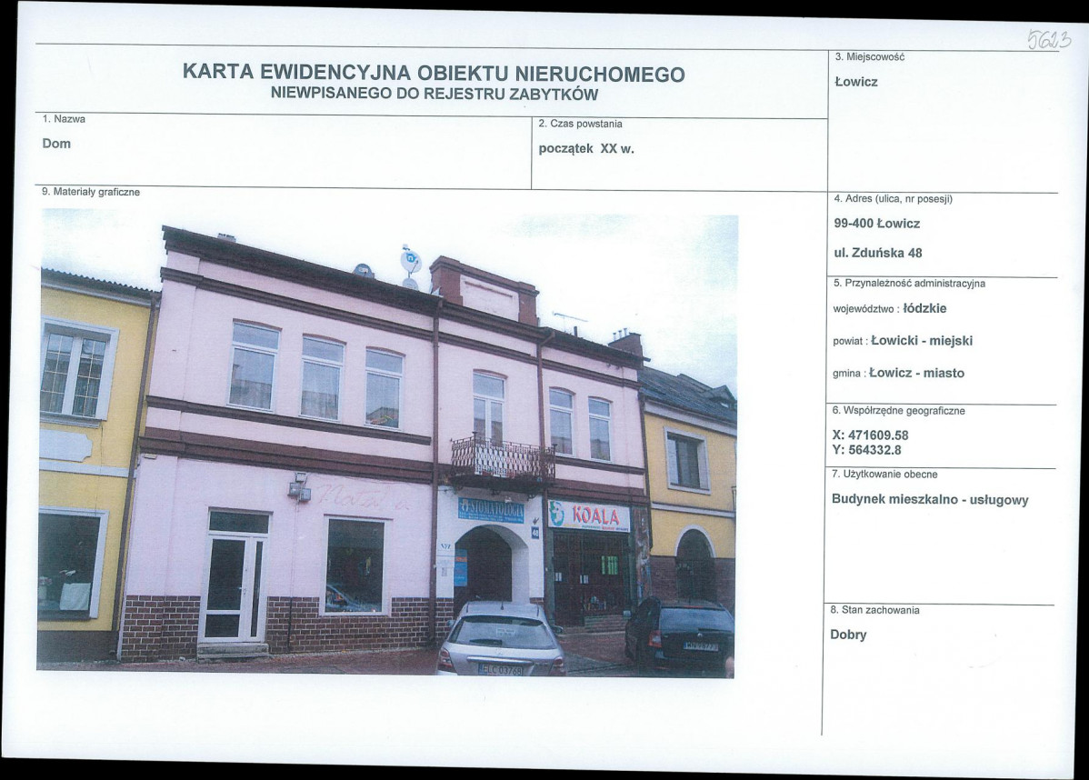The width and height of the screenshot is (1089, 780).
Task: Click the '5. Przynależność administracyjna' label
Action: [909, 284]
